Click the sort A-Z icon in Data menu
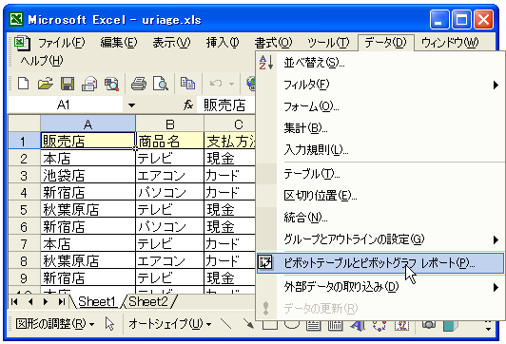Screen dimensions: 506x344 coord(266,62)
